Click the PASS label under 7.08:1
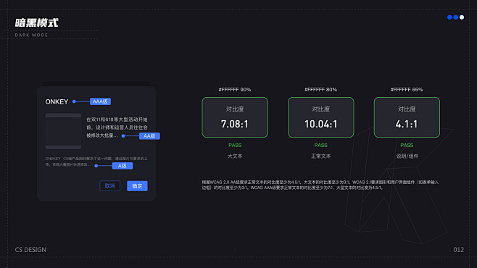Screen dimensions: 477x268 pos(235,146)
